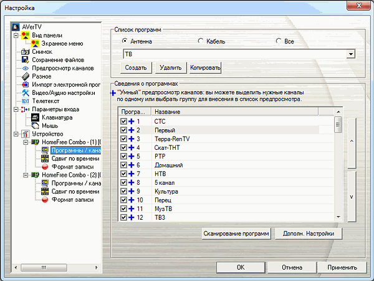Viewport: 374px width, 281px height.
Task: Select the Кабель radio button
Action: point(201,41)
